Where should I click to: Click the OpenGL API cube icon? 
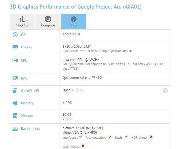15,91
